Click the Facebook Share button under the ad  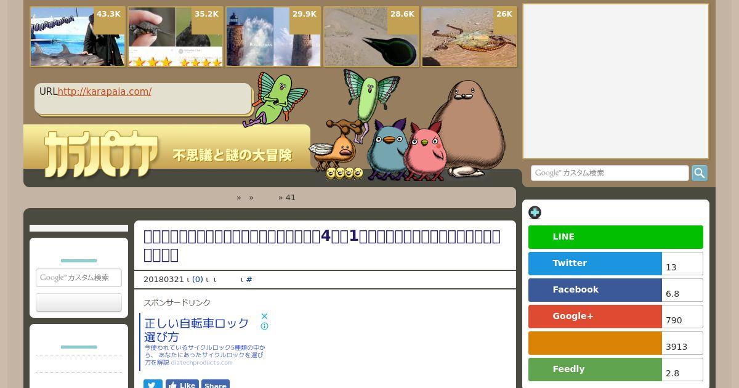tap(216, 384)
